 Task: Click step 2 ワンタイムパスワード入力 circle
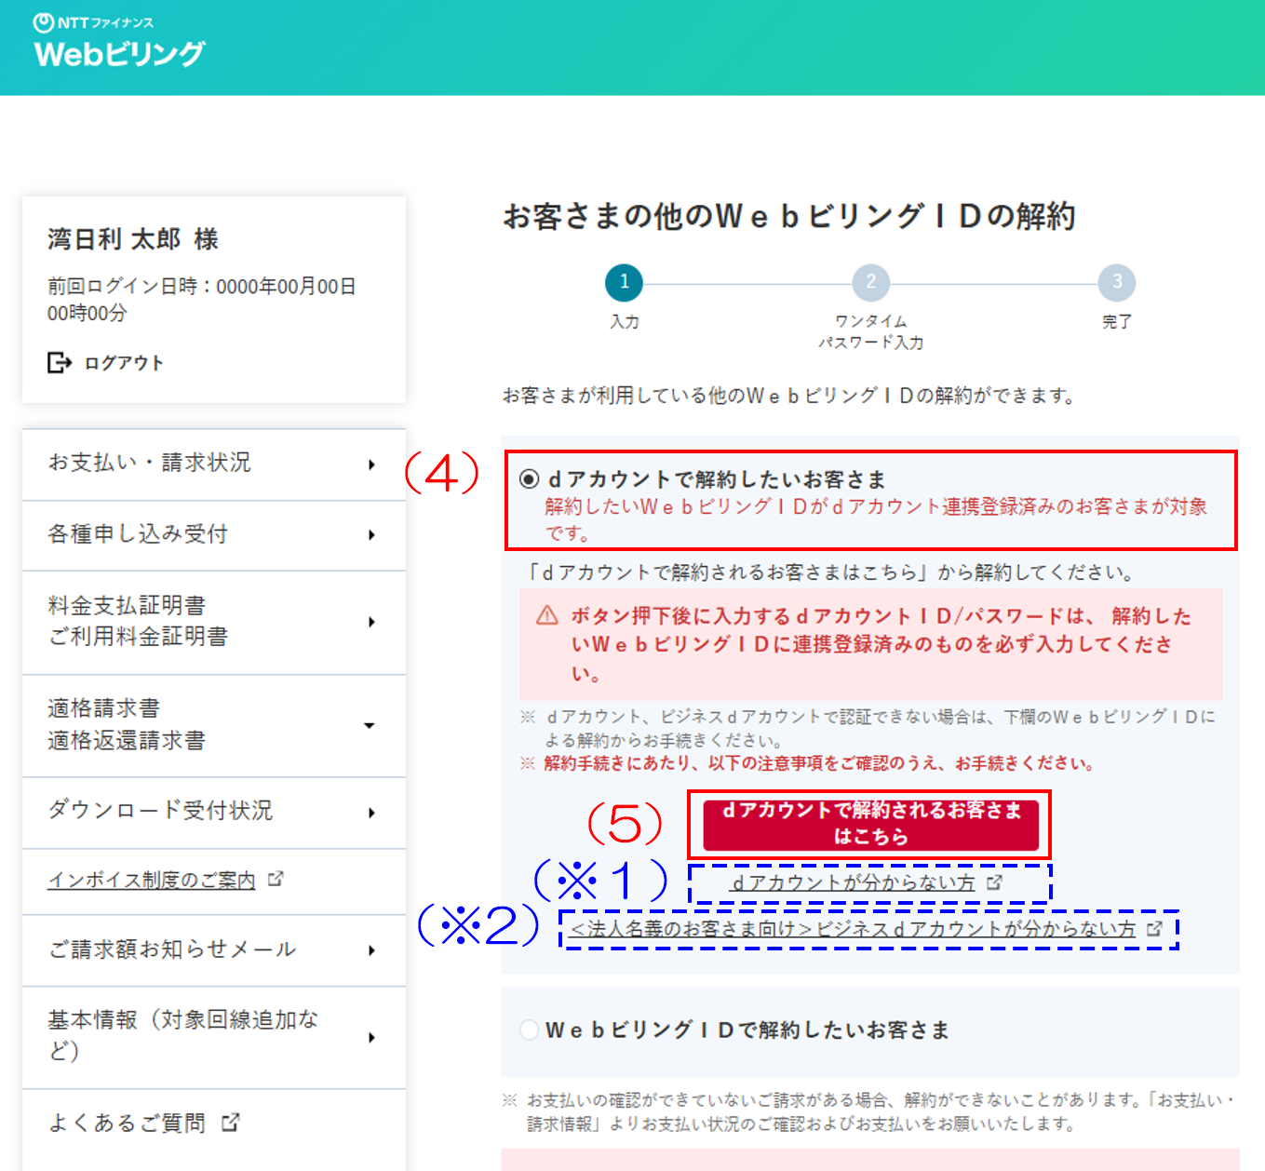870,282
